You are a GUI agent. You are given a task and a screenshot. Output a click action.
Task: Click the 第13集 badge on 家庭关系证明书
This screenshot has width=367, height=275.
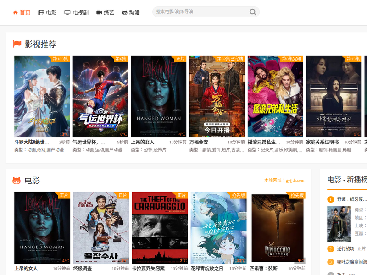[x=353, y=59]
